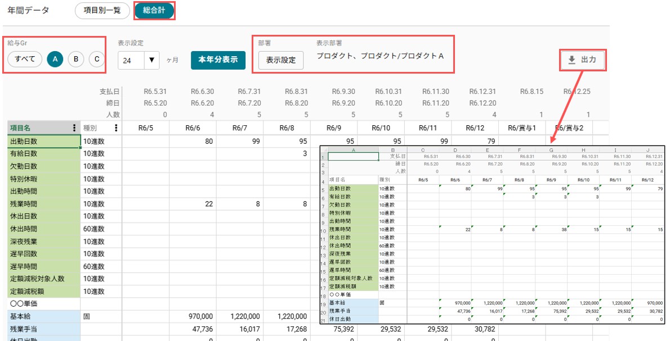Open three-dot menu beside 項目名 header
This screenshot has height=341, width=670.
(74, 128)
